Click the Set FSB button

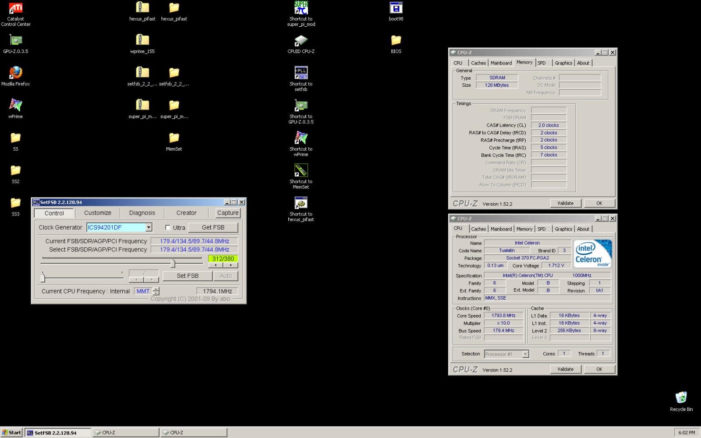[x=188, y=276]
